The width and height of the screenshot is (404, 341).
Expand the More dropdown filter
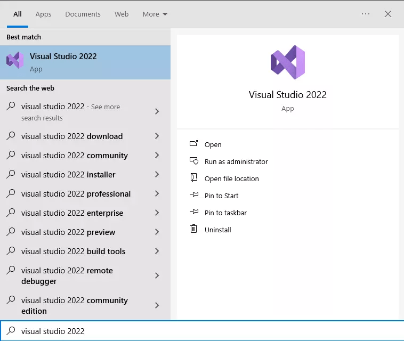coord(155,14)
